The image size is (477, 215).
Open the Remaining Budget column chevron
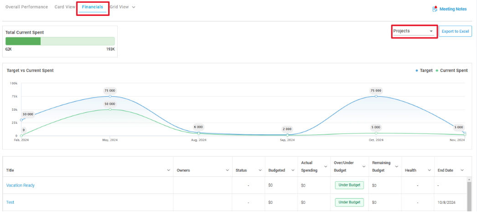[396, 166]
